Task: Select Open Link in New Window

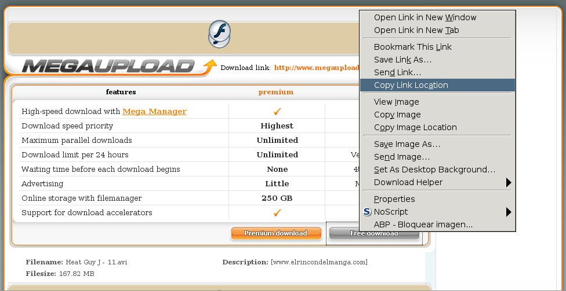Action: click(x=437, y=17)
